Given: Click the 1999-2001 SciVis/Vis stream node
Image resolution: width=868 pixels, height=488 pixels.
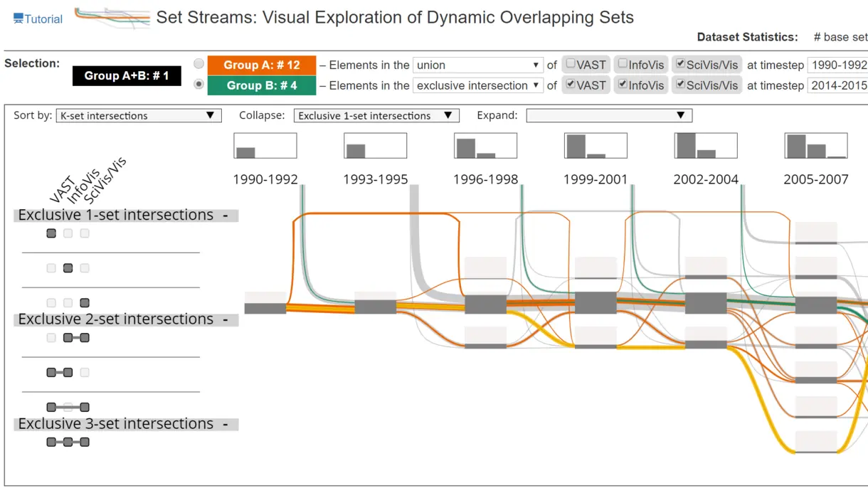Looking at the screenshot, I should (596, 302).
